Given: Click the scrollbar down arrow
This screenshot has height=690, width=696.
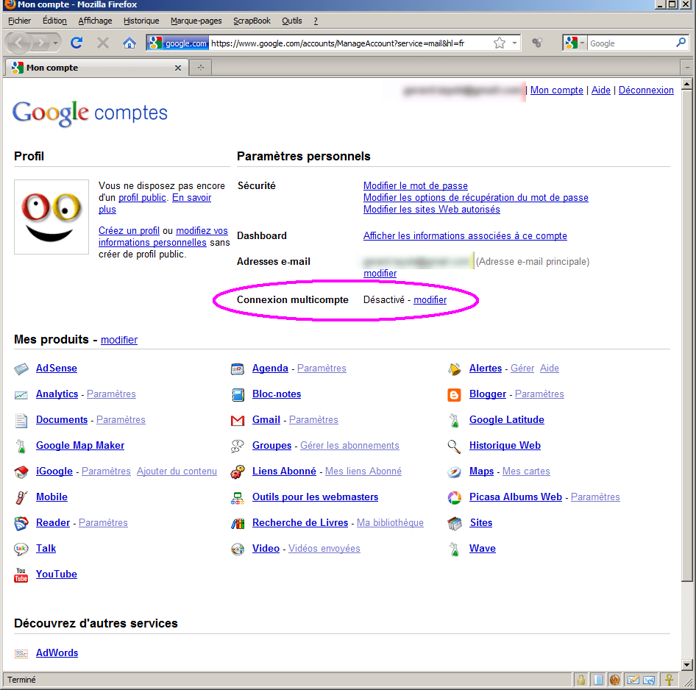Looking at the screenshot, I should 686,665.
